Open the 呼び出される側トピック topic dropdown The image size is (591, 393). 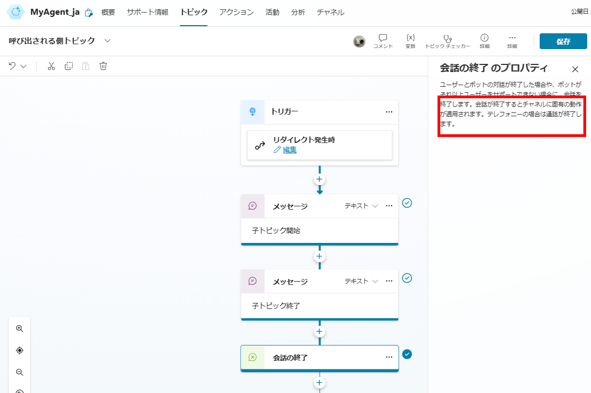pyautogui.click(x=108, y=40)
